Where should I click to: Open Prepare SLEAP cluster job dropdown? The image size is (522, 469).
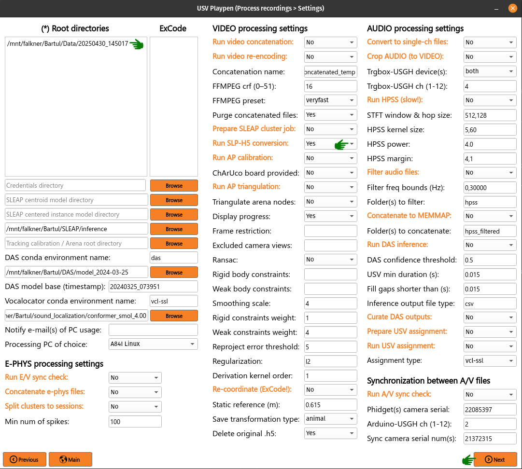pos(330,129)
